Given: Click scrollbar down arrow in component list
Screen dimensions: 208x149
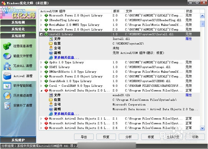Looking at the screenshot, I should coord(202,128).
